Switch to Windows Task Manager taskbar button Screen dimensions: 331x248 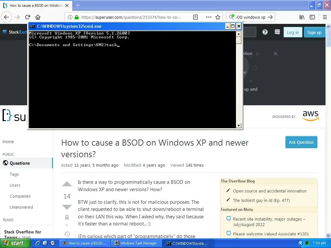136,243
